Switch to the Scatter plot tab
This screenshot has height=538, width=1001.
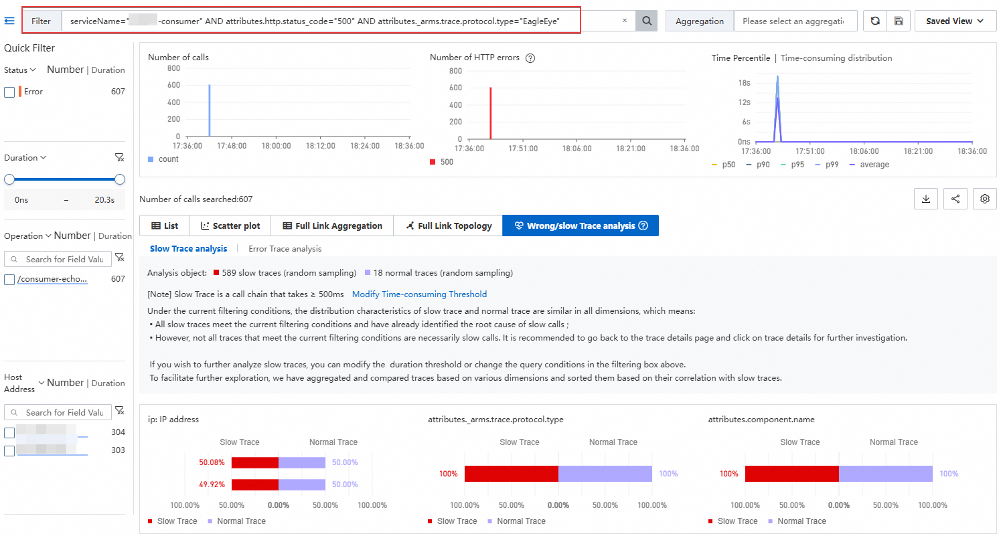click(230, 226)
